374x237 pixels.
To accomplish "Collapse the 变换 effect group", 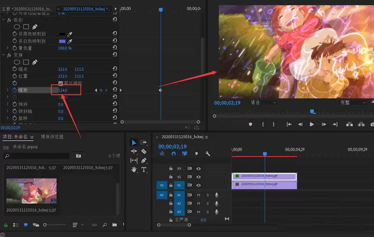I will [x=4, y=55].
